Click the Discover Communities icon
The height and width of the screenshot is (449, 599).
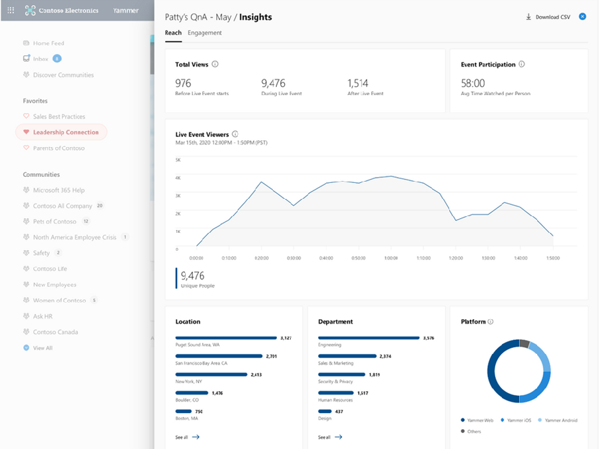coord(26,75)
